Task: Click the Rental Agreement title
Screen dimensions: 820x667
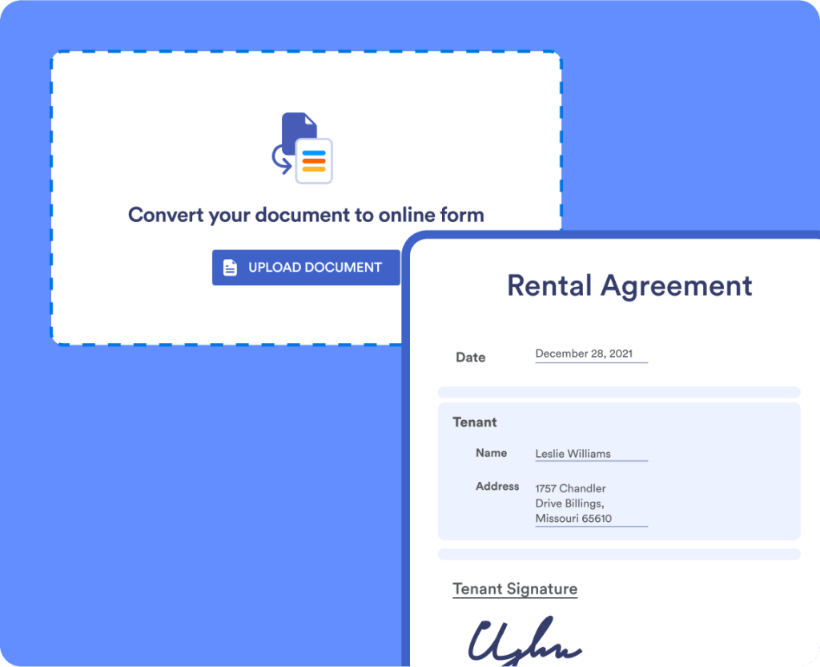Action: tap(629, 286)
